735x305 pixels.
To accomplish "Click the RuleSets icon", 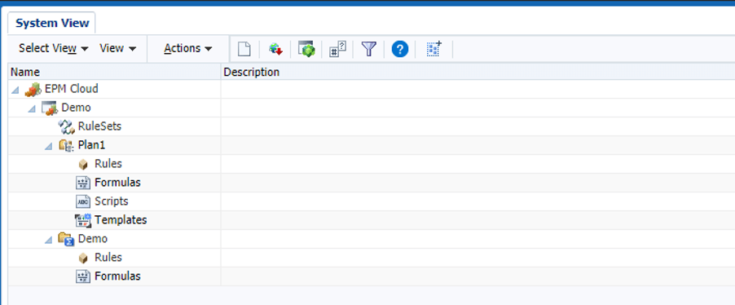I will point(66,126).
